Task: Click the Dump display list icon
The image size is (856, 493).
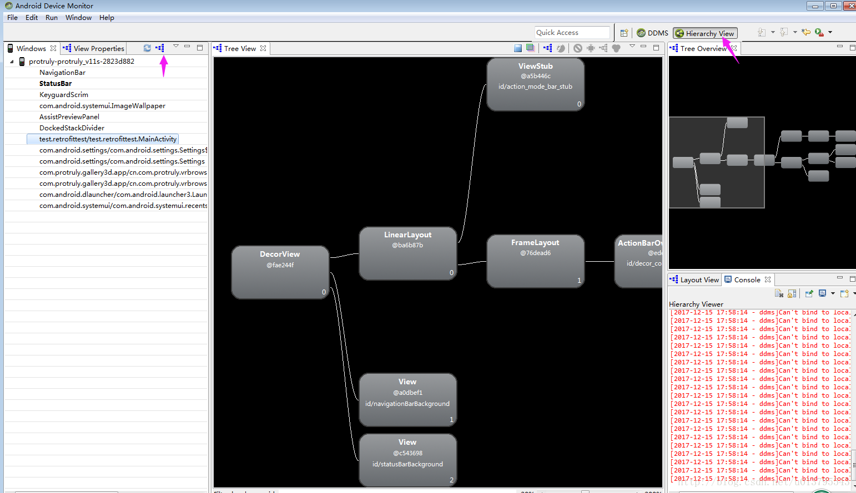Action: pyautogui.click(x=603, y=48)
